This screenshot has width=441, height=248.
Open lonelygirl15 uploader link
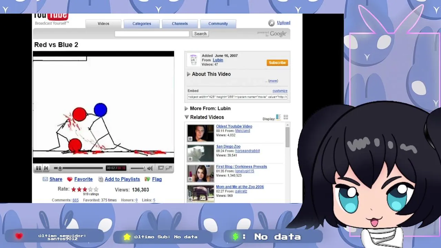(245, 171)
